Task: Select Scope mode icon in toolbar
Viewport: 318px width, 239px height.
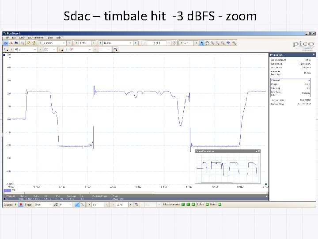Action: pos(5,43)
